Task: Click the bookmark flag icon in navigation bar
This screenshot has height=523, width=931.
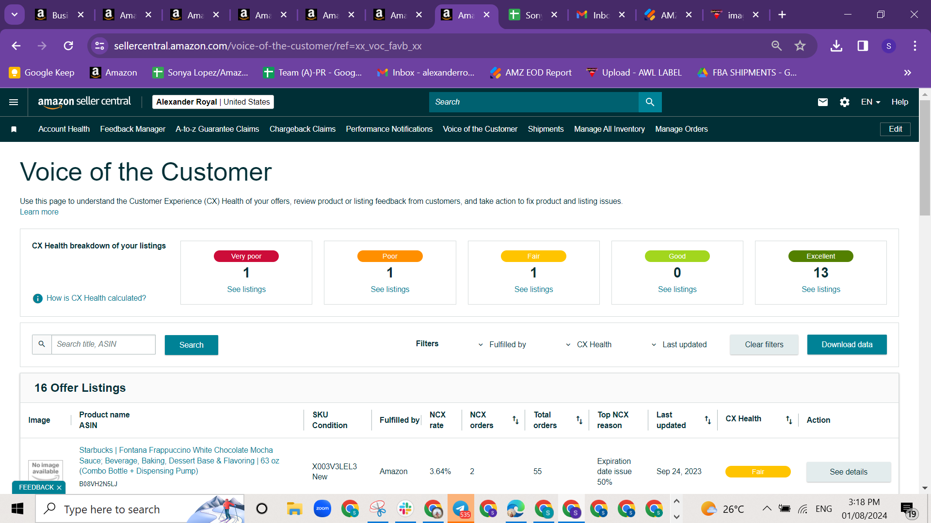Action: [14, 129]
